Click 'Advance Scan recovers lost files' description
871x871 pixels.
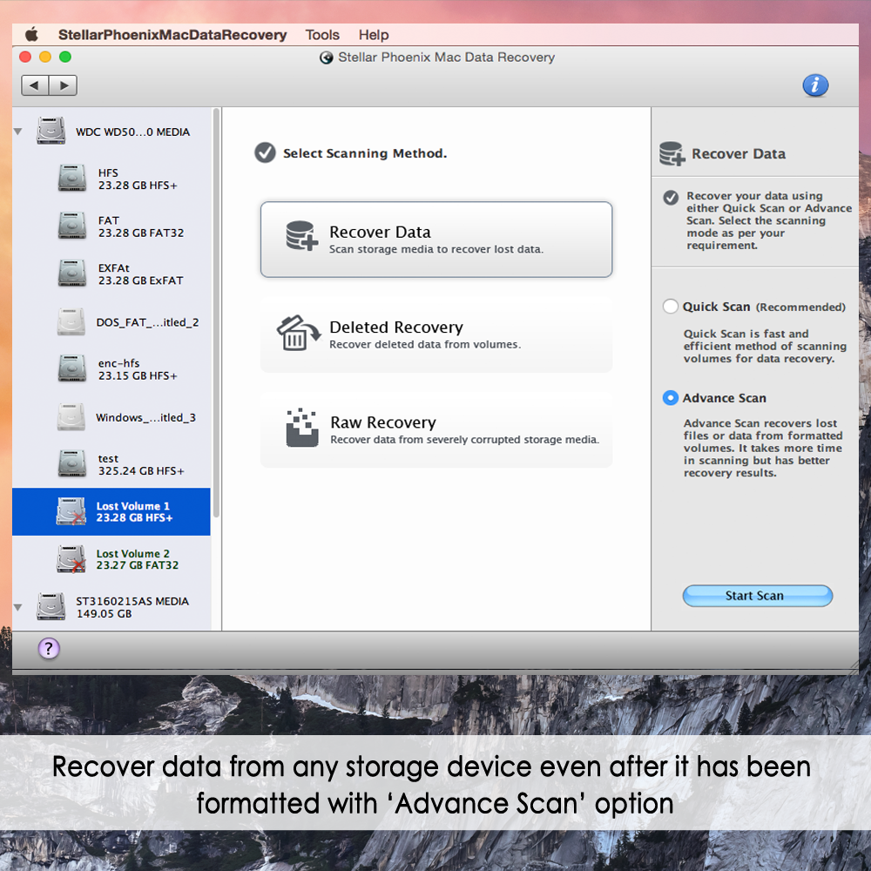tap(763, 448)
